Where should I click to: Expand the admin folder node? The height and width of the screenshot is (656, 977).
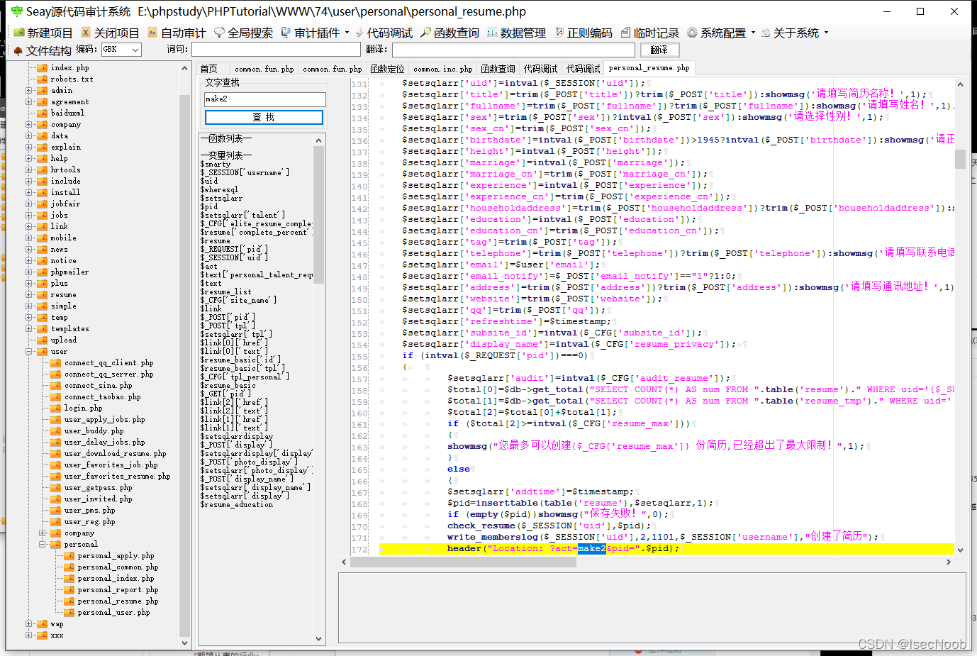coord(29,91)
